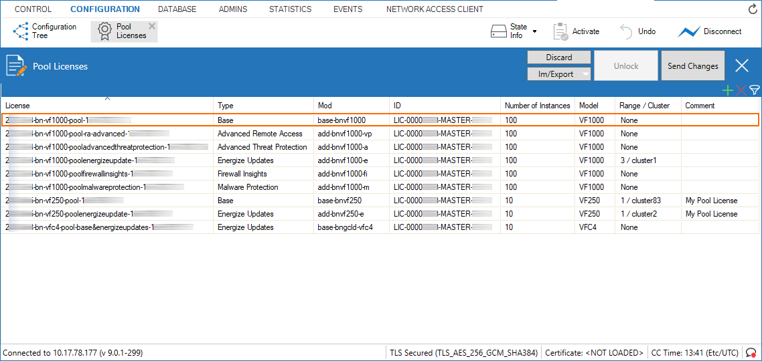Select the Pool Licenses tab

click(x=123, y=31)
